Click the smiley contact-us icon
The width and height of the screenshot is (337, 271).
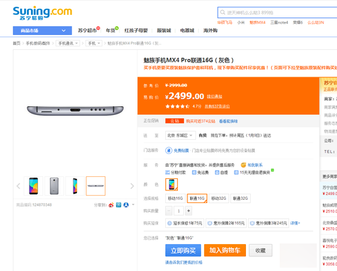point(243,165)
